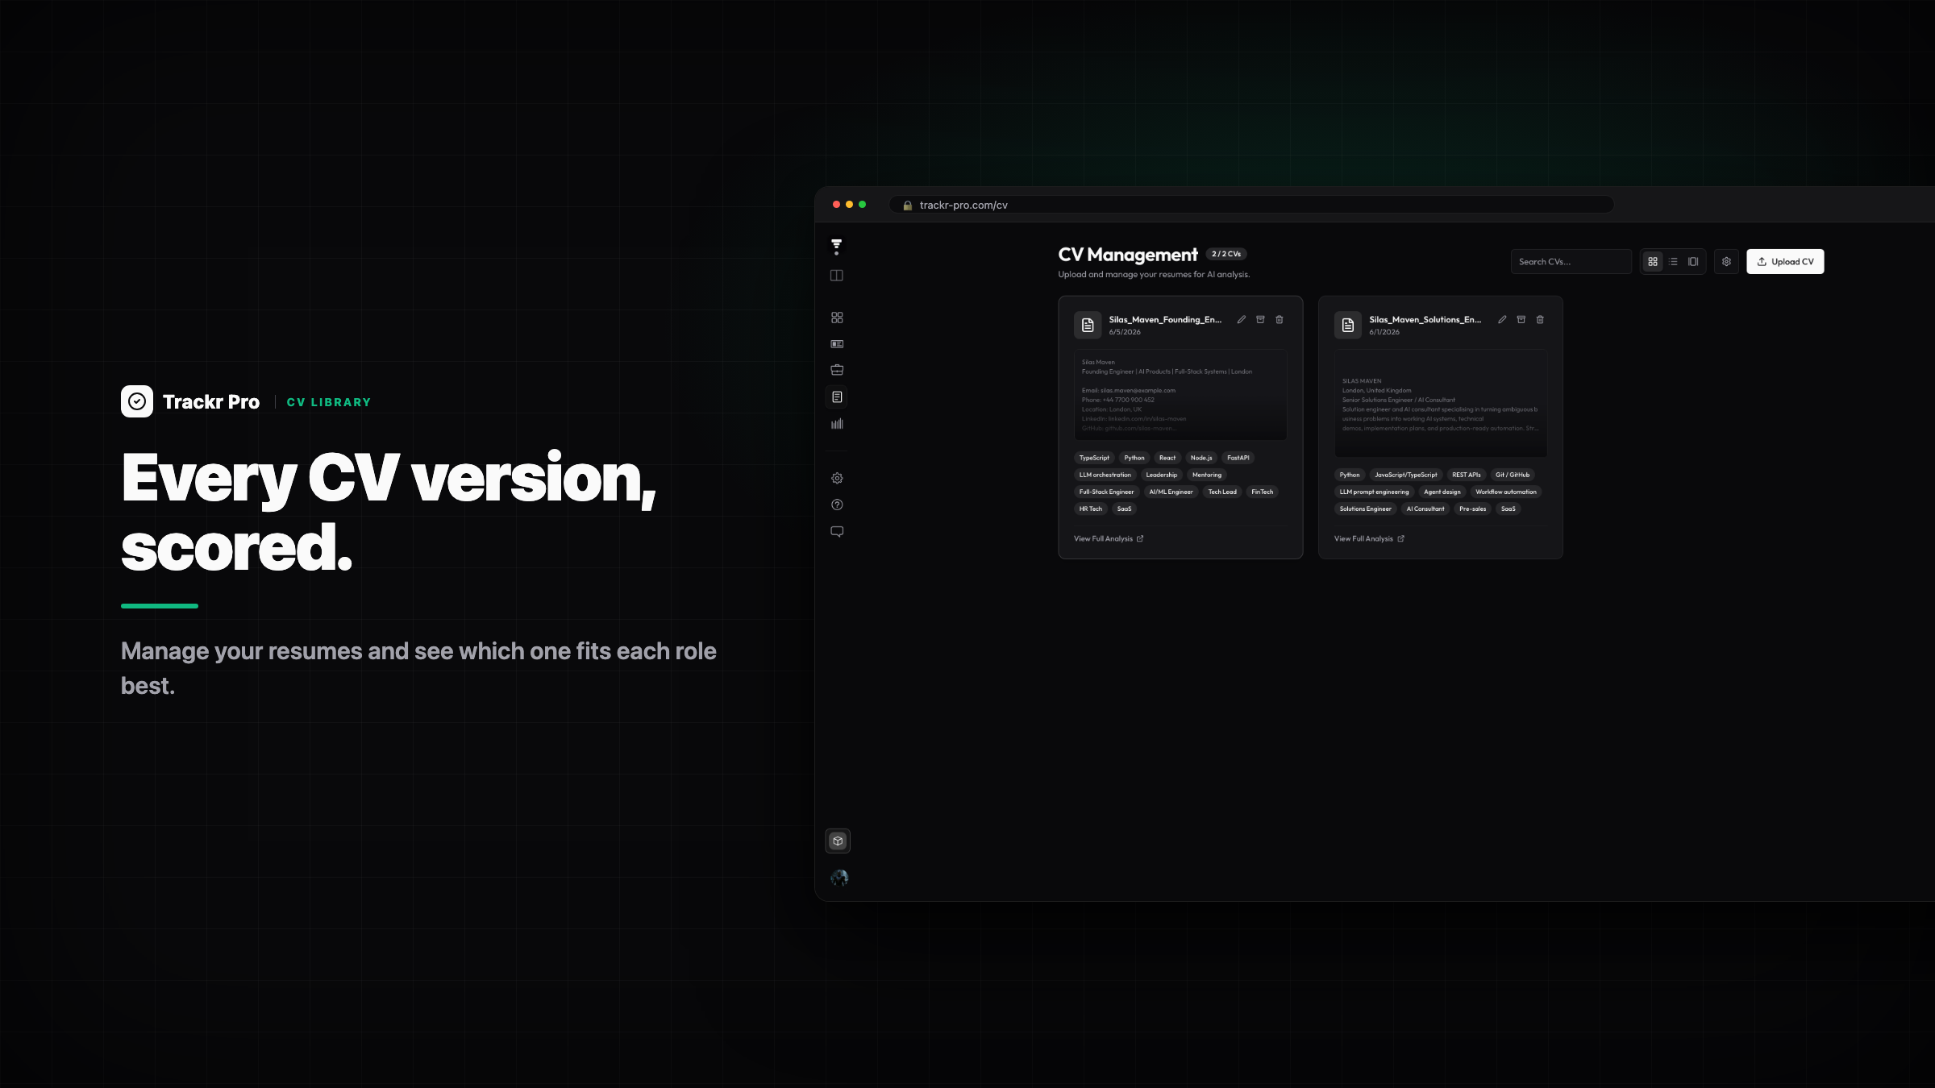Open the card-layout icon in sidebar

[x=837, y=344]
